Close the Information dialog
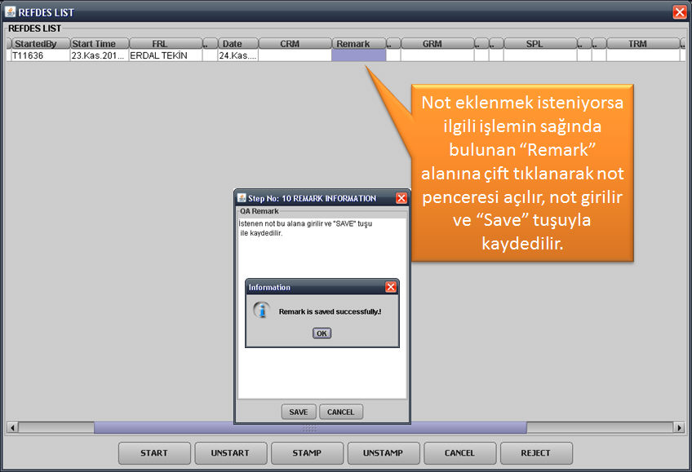This screenshot has width=692, height=472. click(391, 287)
